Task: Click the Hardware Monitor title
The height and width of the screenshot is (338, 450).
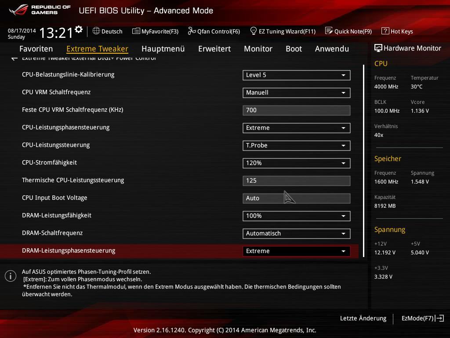Action: pos(412,48)
